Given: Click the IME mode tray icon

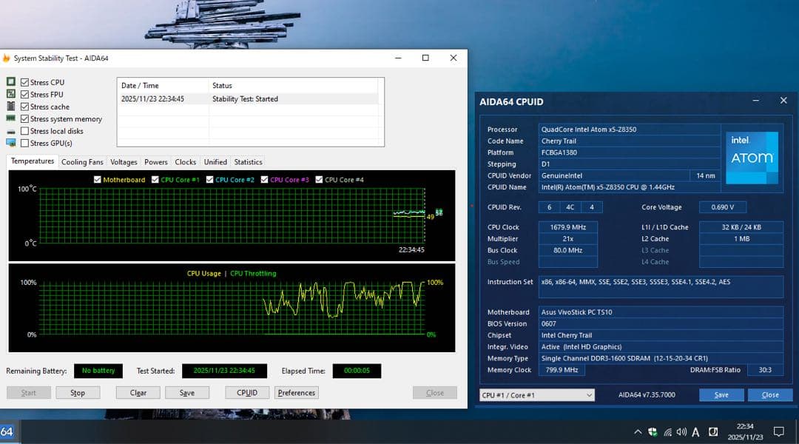Looking at the screenshot, I should pos(713,431).
